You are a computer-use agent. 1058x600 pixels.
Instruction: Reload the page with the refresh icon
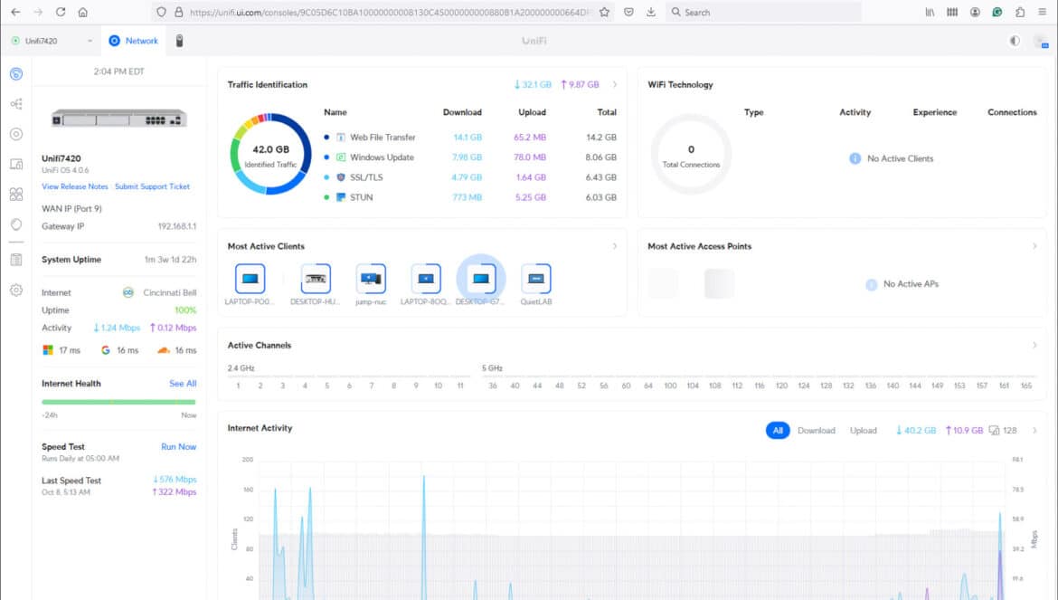point(60,12)
